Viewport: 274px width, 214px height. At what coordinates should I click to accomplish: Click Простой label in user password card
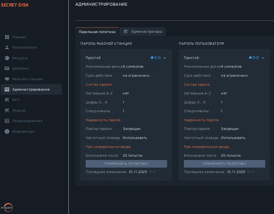click(x=191, y=58)
